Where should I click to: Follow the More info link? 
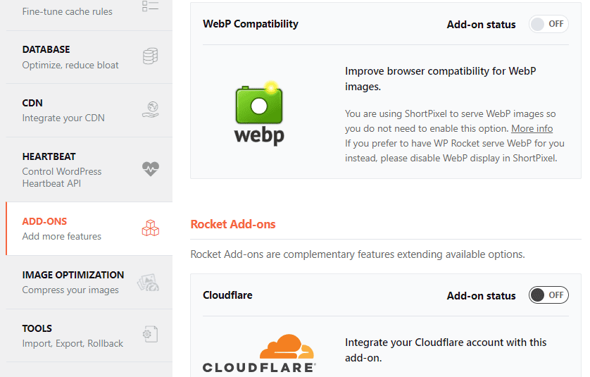coord(532,128)
